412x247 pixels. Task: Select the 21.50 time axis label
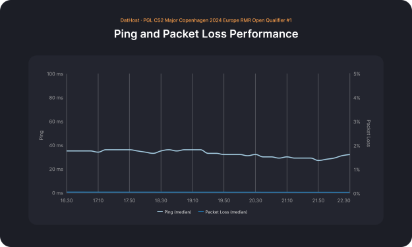click(x=318, y=200)
